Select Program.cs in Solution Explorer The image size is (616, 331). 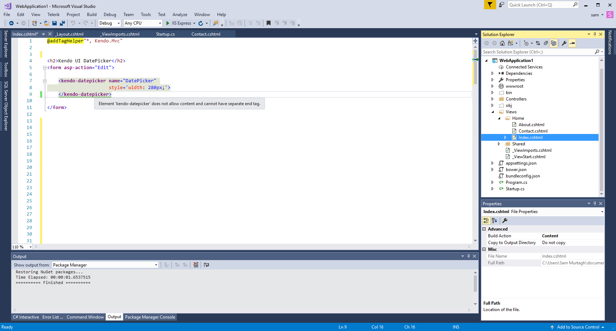pyautogui.click(x=516, y=182)
